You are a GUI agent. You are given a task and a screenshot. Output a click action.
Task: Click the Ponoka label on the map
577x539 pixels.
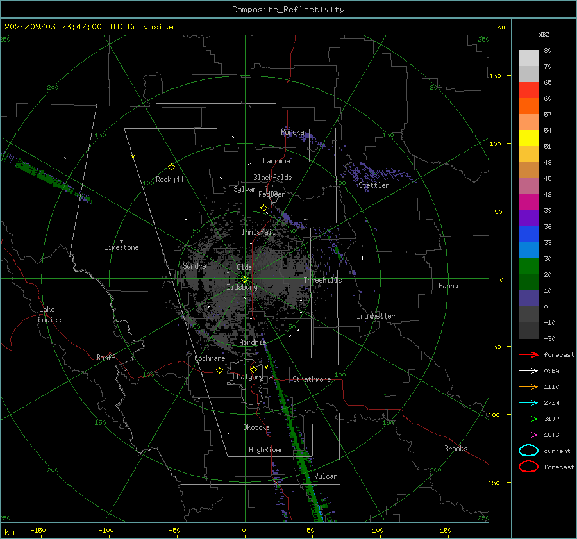click(x=292, y=132)
